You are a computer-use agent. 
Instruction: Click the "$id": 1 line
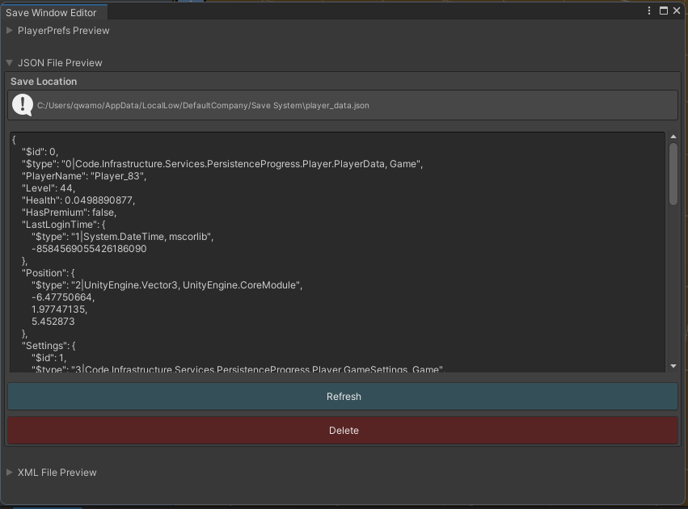[x=49, y=358]
